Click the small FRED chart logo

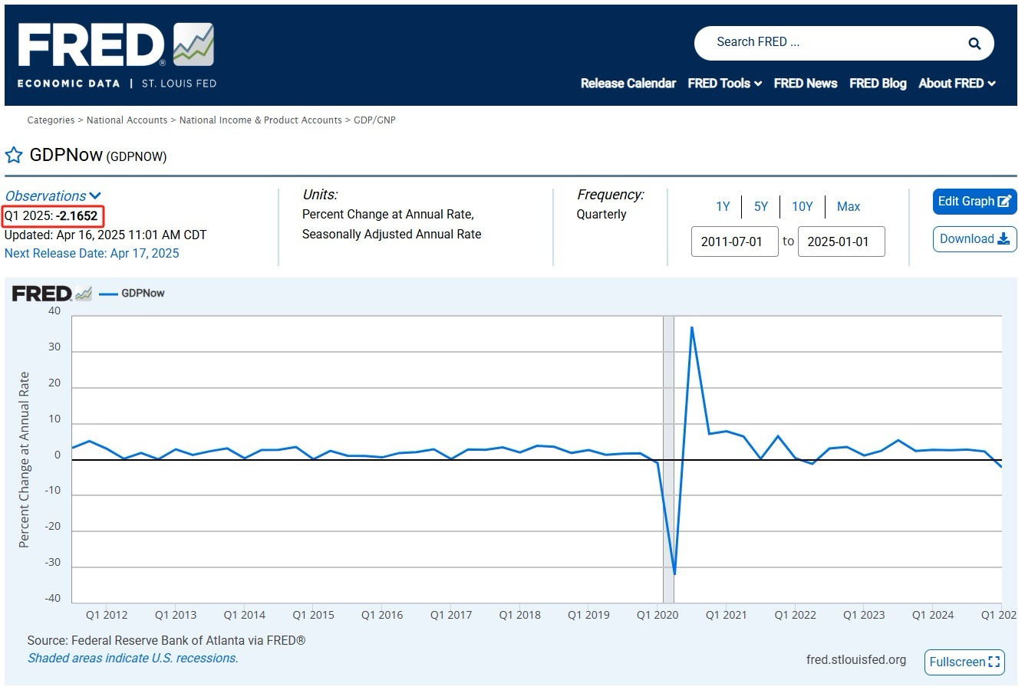(x=51, y=294)
